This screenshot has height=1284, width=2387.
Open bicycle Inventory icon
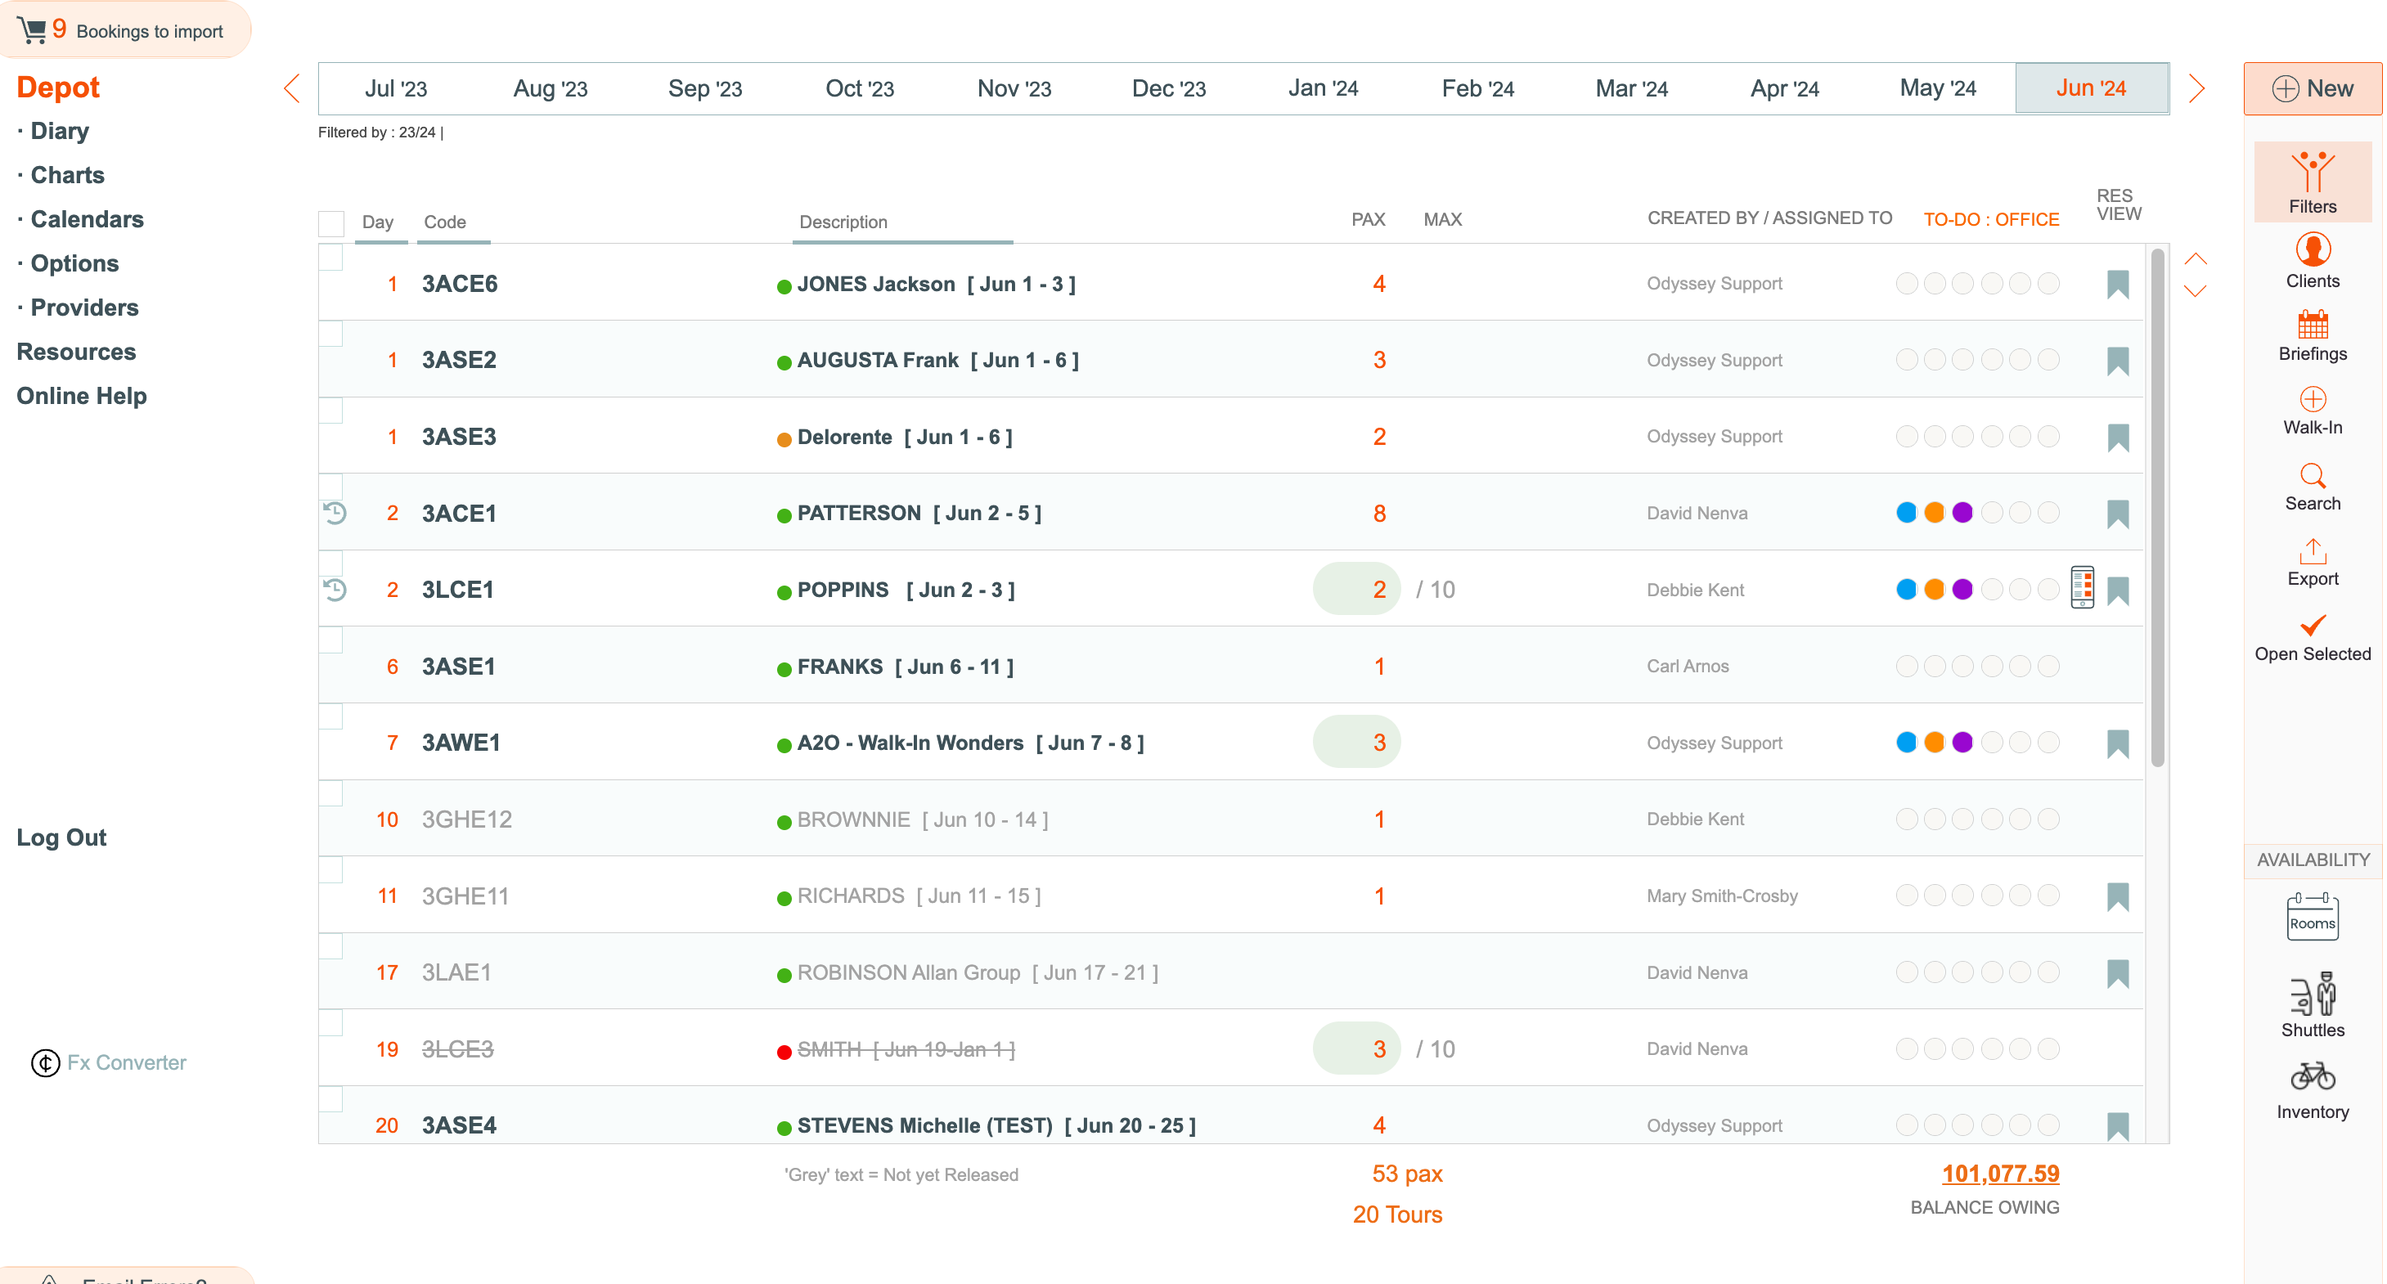[2311, 1076]
